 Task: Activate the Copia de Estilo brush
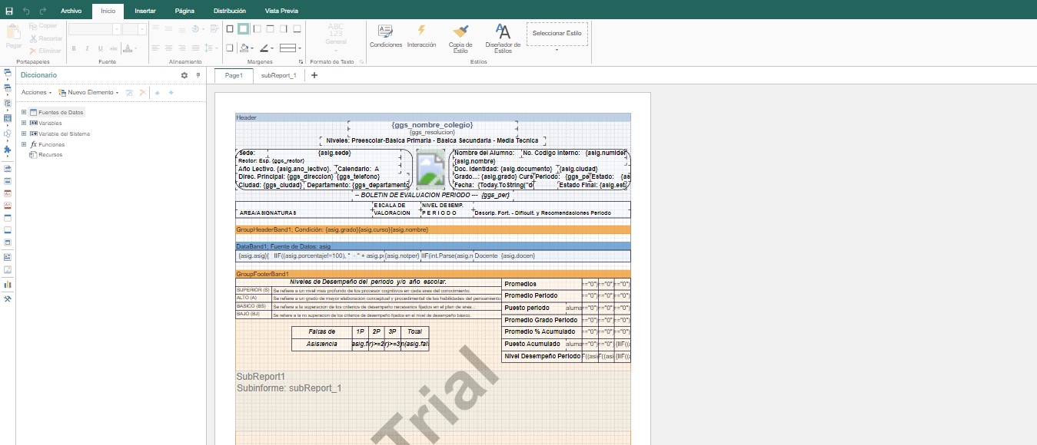pos(460,31)
